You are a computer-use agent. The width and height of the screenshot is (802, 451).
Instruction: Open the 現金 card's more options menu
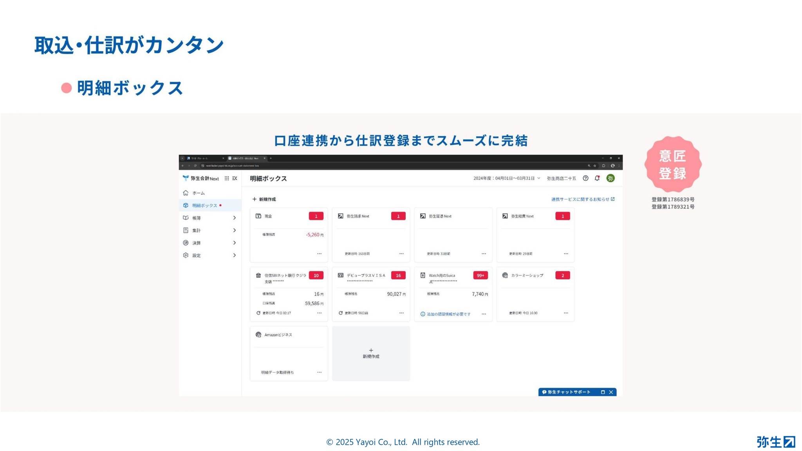[320, 254]
